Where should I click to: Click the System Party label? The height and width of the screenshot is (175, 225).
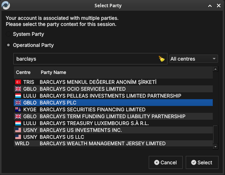29,34
